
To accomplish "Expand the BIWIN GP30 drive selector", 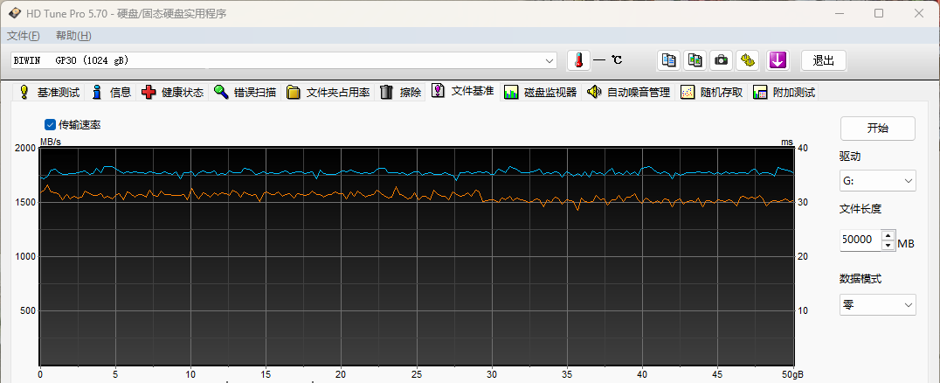I will 549,60.
